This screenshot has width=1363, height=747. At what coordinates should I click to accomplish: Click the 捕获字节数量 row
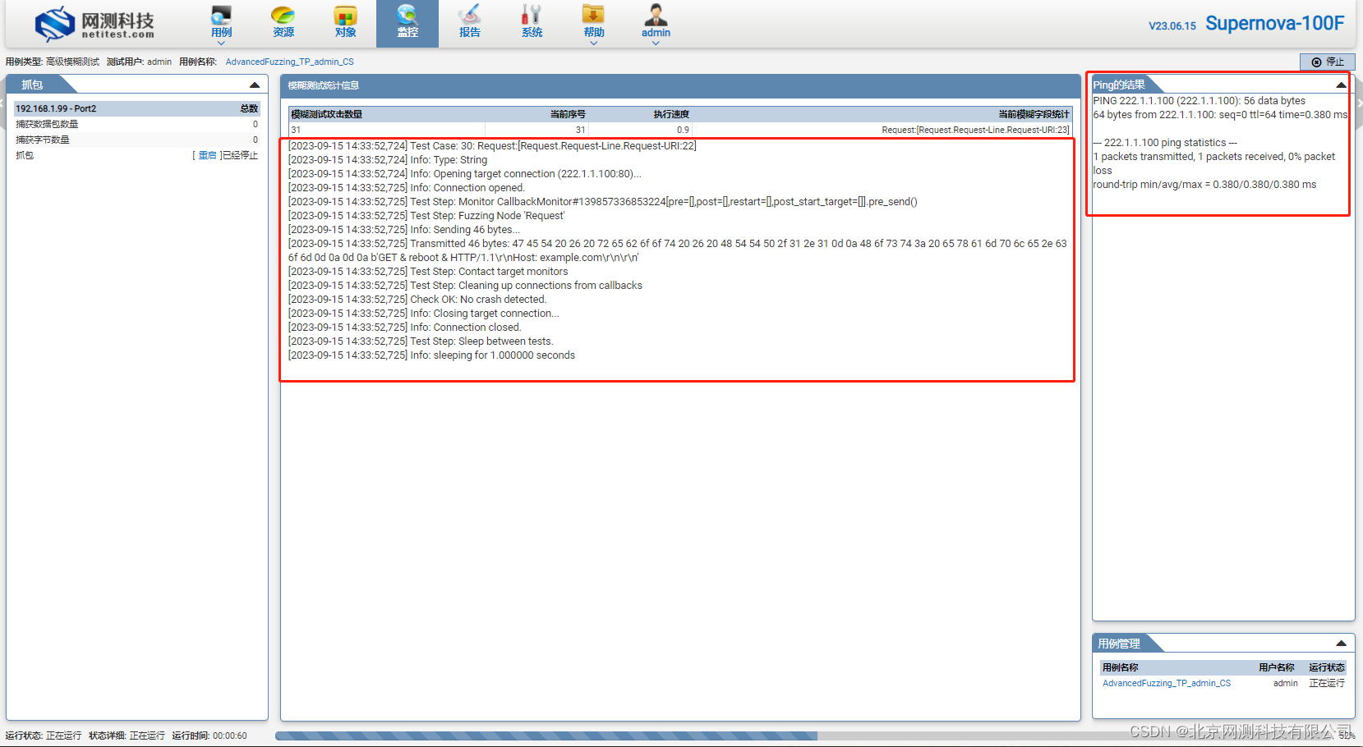pos(136,140)
